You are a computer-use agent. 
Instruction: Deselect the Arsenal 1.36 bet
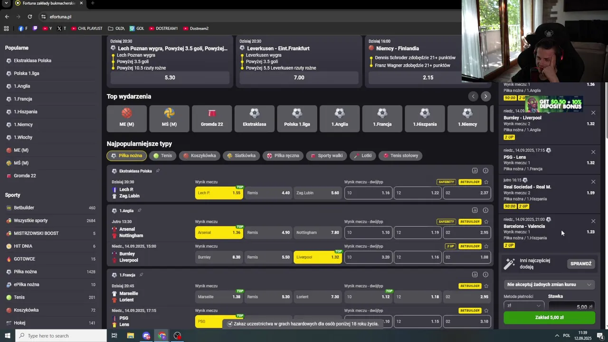click(219, 233)
